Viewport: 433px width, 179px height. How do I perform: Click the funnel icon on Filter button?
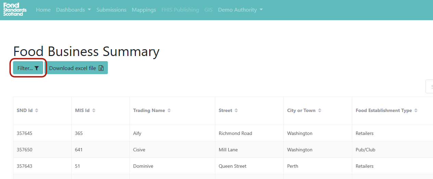[x=37, y=68]
